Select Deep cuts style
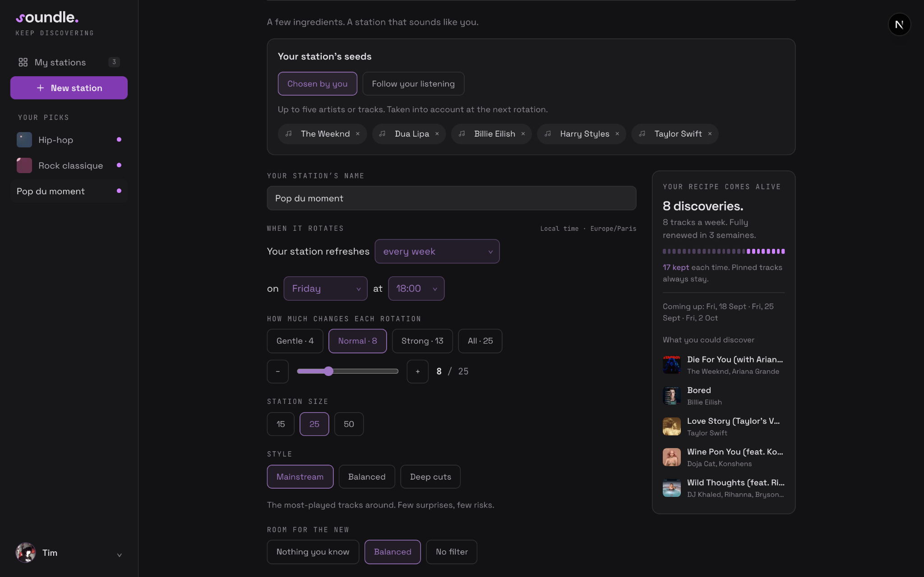The width and height of the screenshot is (924, 577). [x=430, y=477]
